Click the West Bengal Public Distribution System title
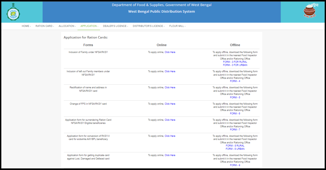 point(161,12)
